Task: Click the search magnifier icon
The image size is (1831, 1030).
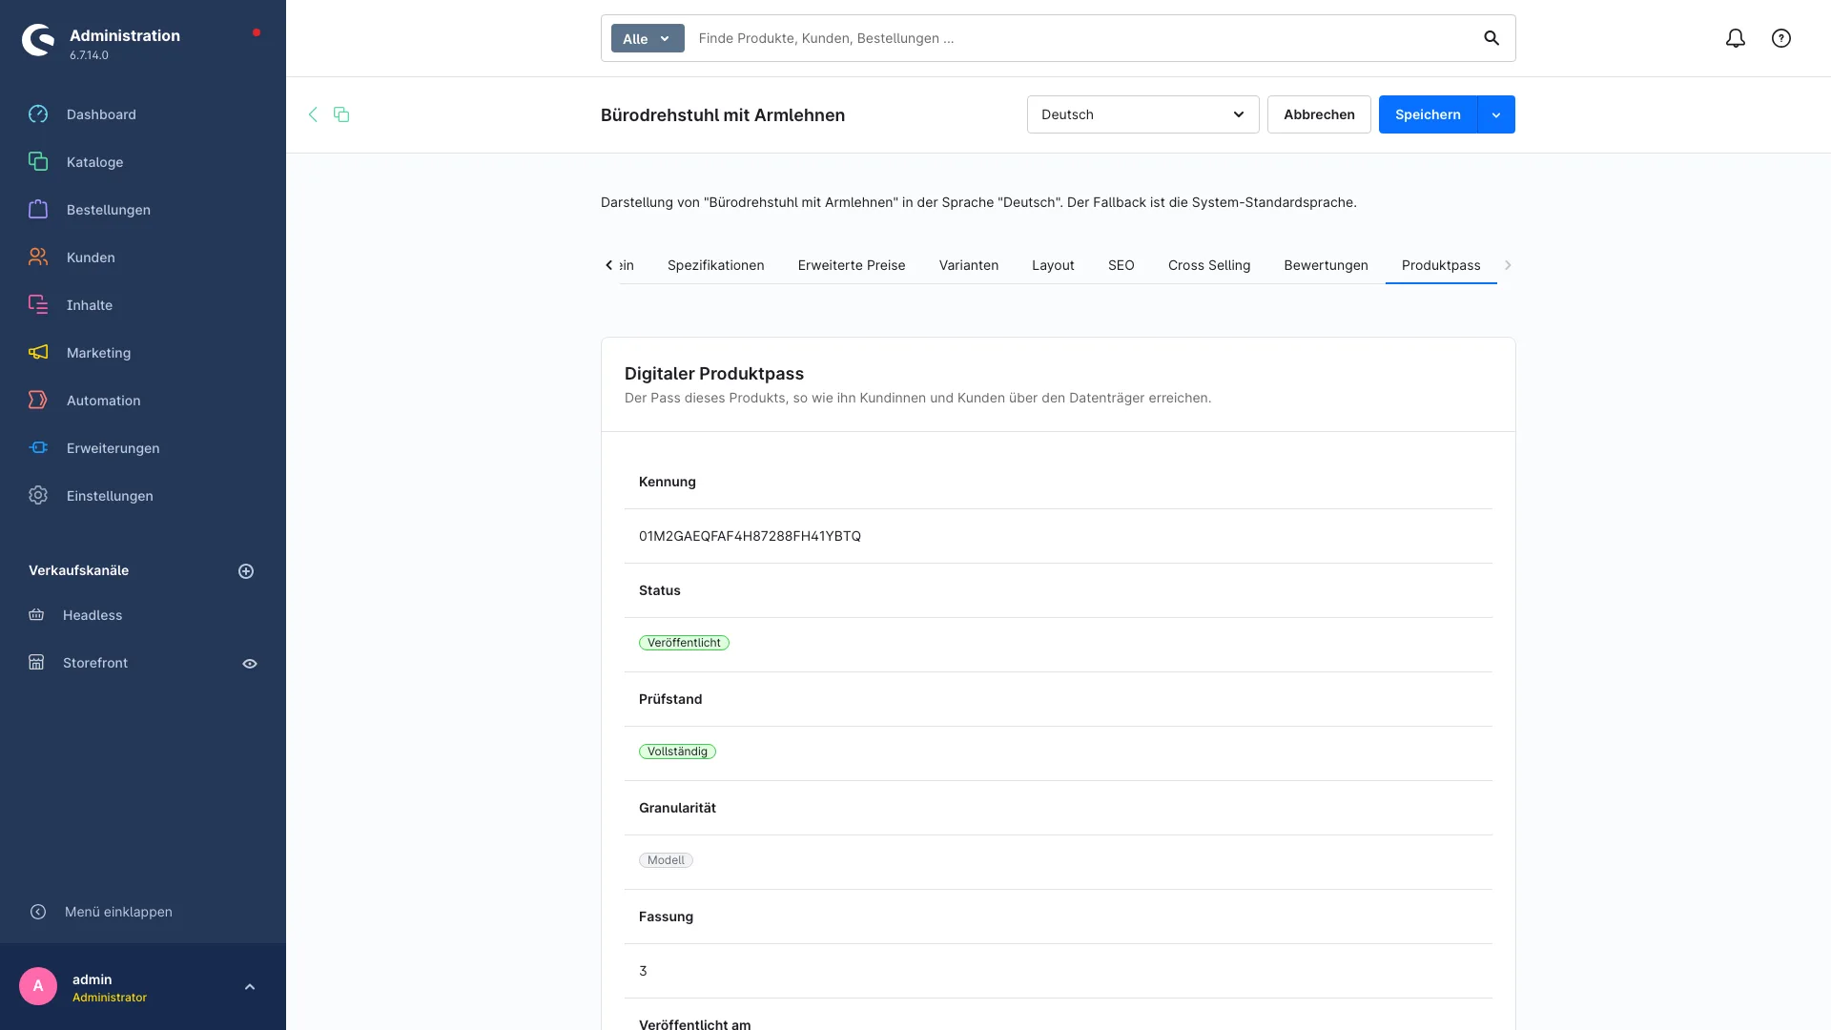Action: 1492,38
